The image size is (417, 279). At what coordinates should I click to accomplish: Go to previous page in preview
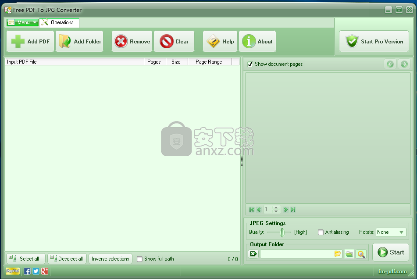click(x=259, y=210)
